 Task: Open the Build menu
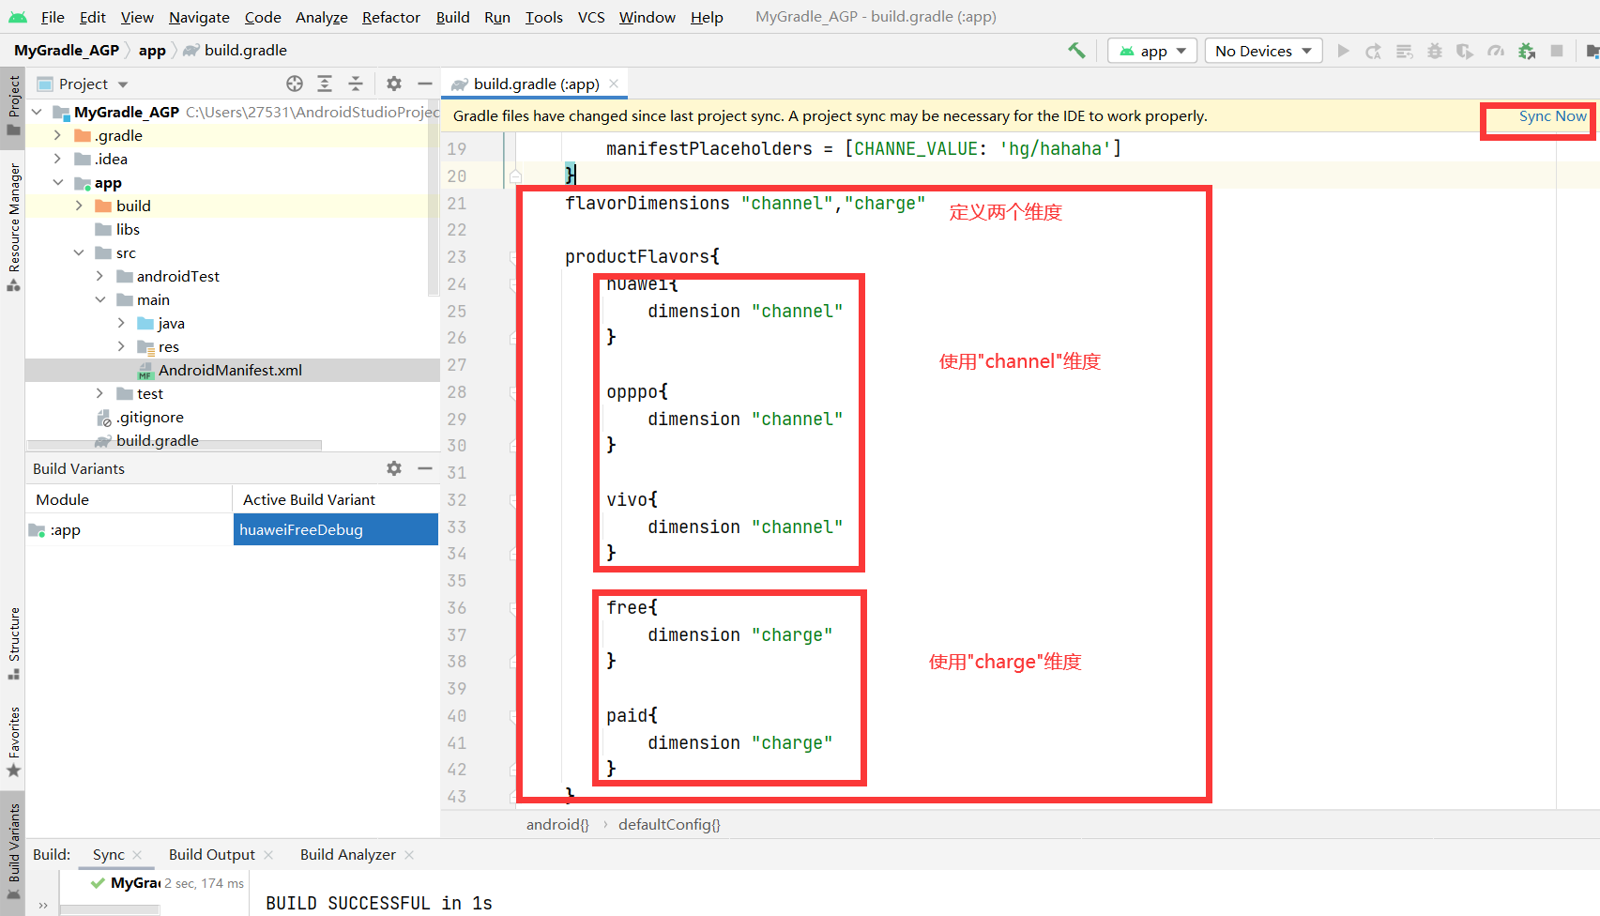click(x=452, y=17)
